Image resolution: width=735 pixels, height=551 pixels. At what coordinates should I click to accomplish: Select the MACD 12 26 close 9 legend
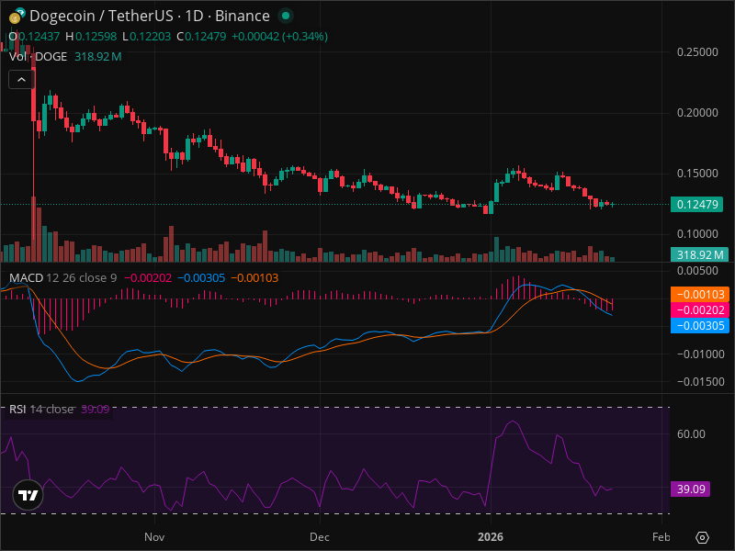(63, 278)
